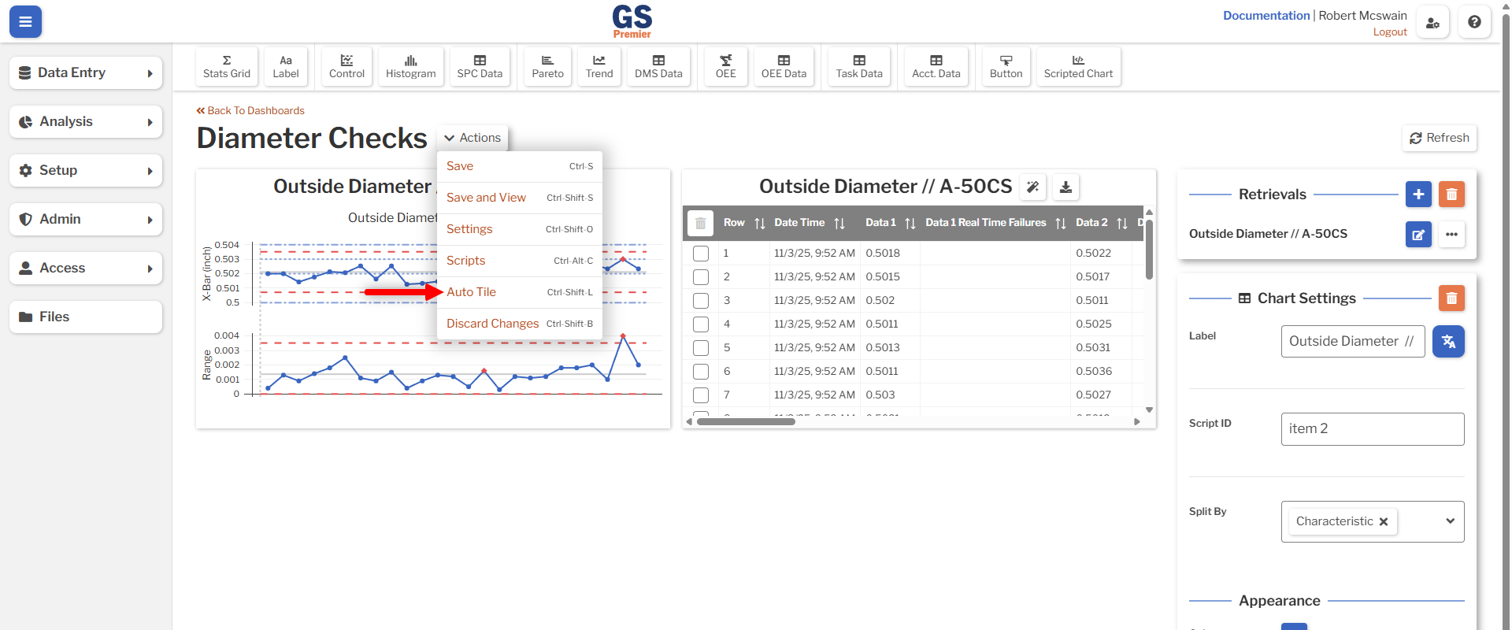The width and height of the screenshot is (1512, 630).
Task: Insert a Pareto chart widget
Action: [547, 66]
